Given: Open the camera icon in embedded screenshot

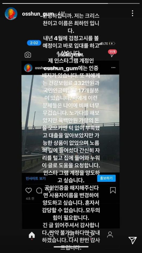Looking at the screenshot, I should [x=28, y=55].
